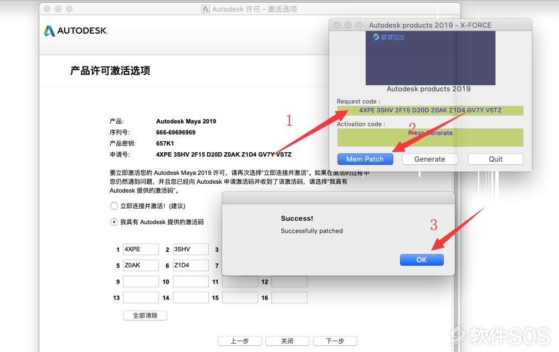
Task: Click the 下一步 next step button
Action: click(x=335, y=341)
